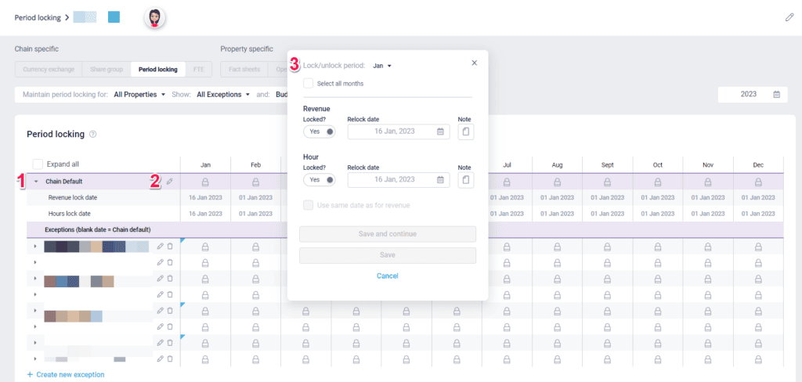
Task: Open the year 2023 calendar picker icon
Action: pos(776,94)
